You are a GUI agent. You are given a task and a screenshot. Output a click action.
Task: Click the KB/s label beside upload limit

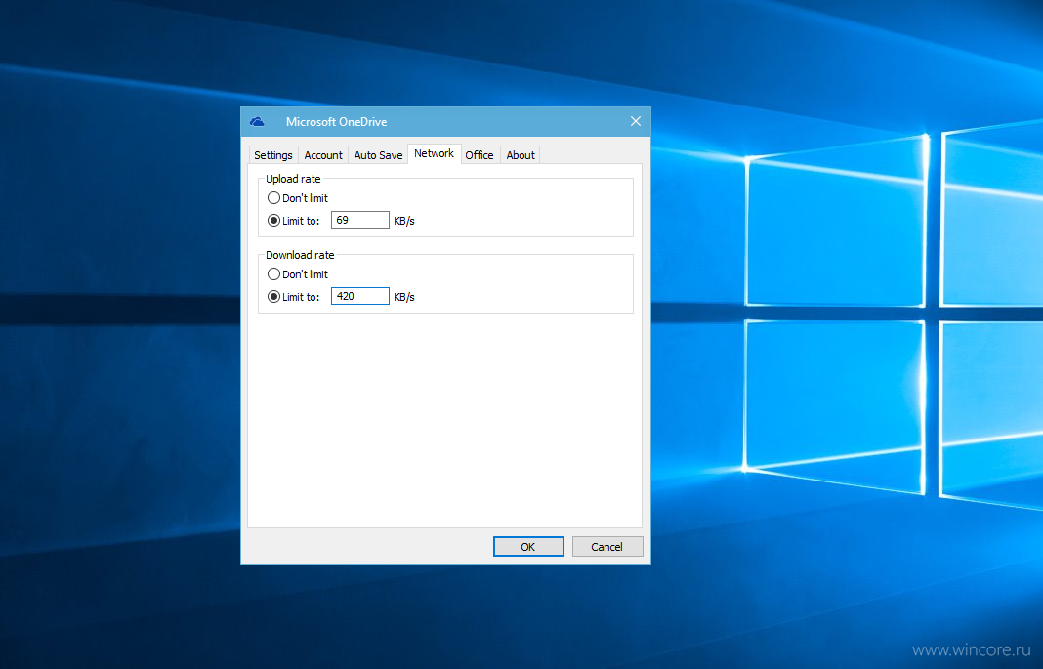click(403, 221)
